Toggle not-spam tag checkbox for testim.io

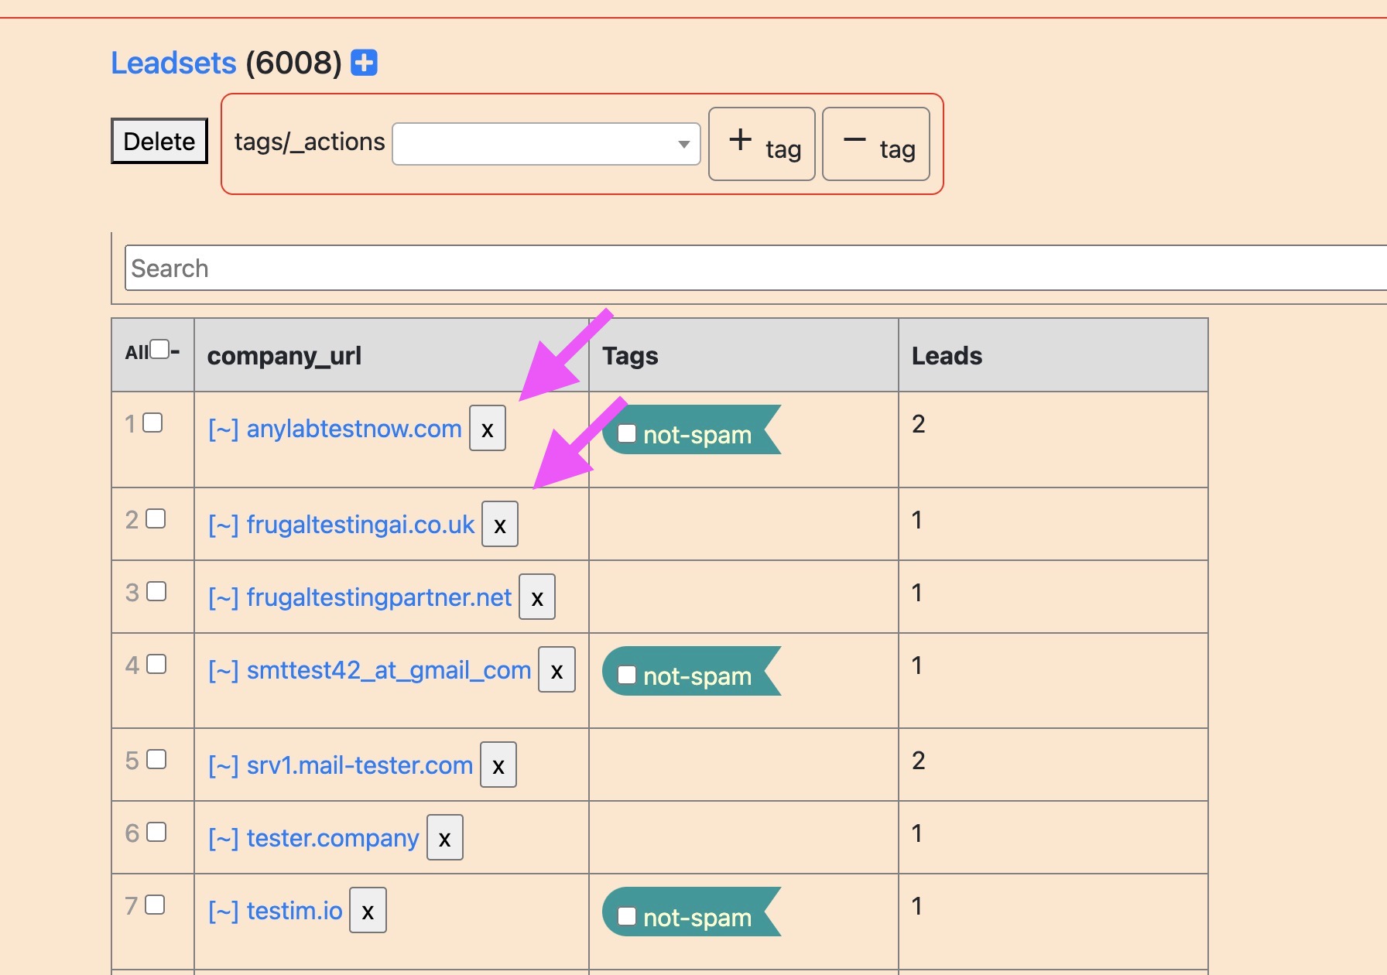click(627, 916)
